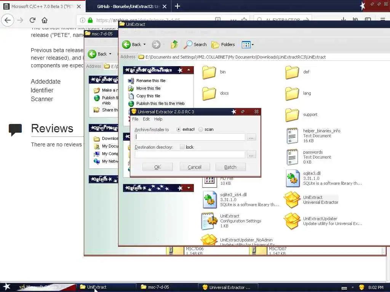This screenshot has width=390, height=292.
Task: Browse for destination directory
Action: (251, 155)
